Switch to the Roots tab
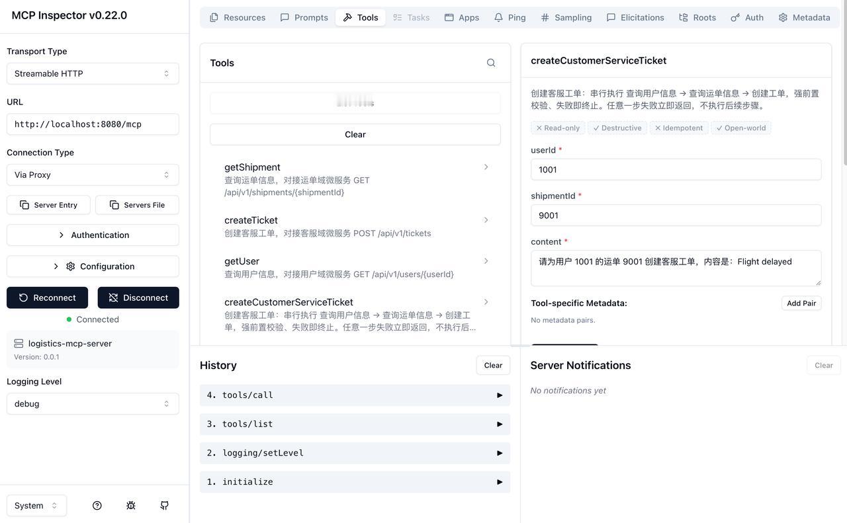The image size is (847, 523). tap(697, 17)
